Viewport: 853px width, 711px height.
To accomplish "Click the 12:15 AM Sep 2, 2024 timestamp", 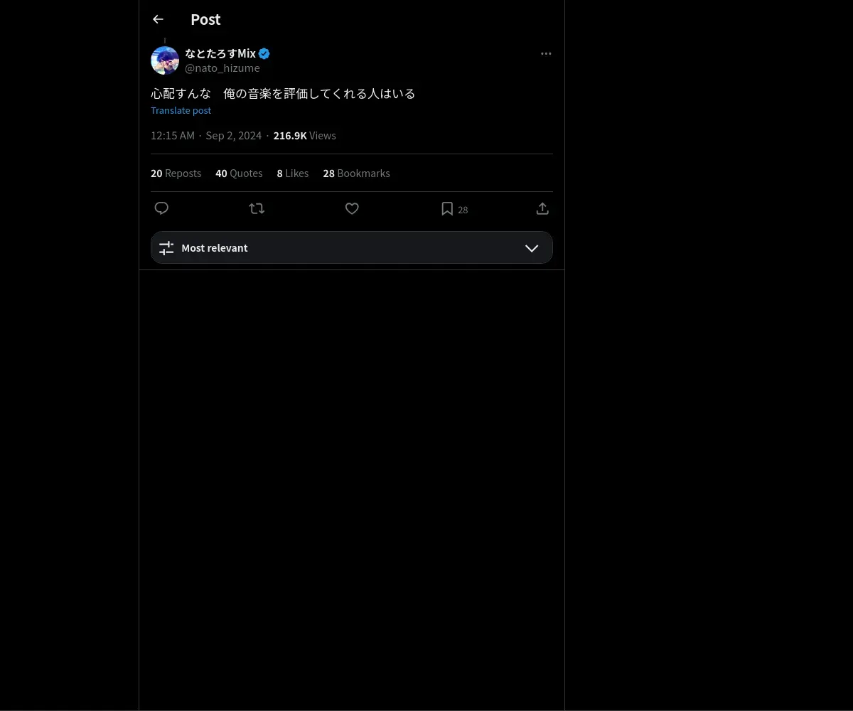I will pos(206,136).
